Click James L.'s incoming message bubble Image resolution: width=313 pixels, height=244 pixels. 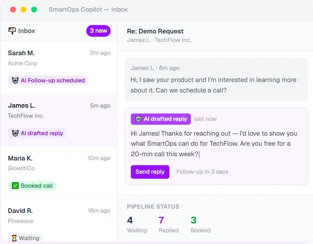[216, 80]
